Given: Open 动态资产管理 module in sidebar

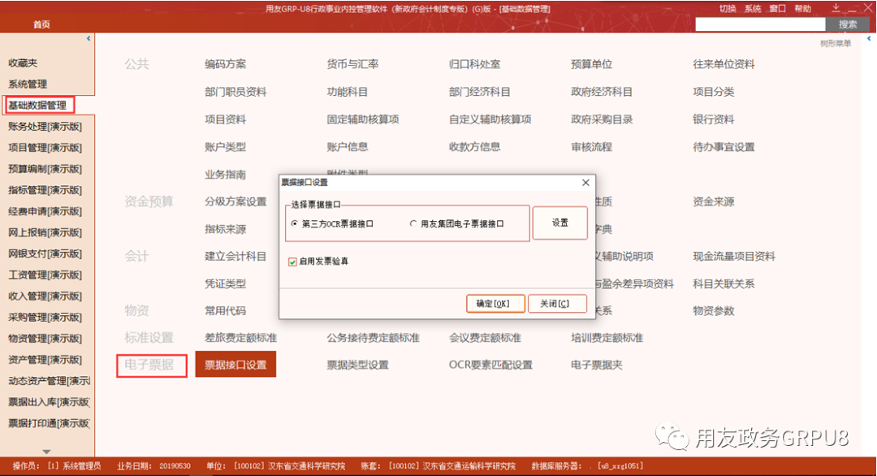Looking at the screenshot, I should point(49,381).
